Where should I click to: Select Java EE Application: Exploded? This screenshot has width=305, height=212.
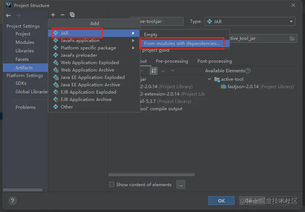point(94,77)
